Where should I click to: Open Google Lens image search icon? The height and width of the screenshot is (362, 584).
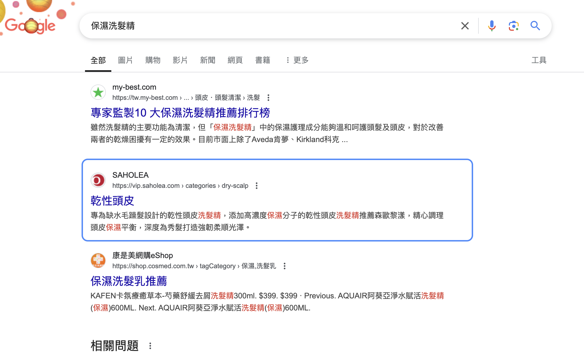[x=513, y=26]
